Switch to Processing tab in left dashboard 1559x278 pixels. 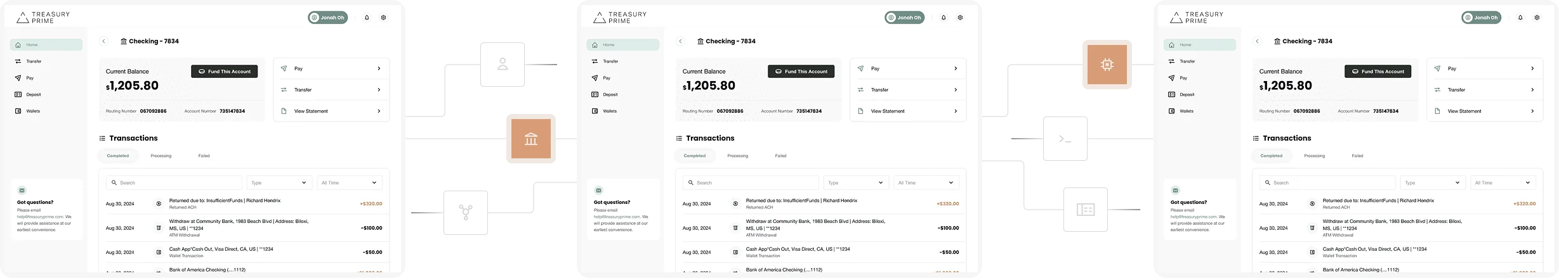point(161,156)
